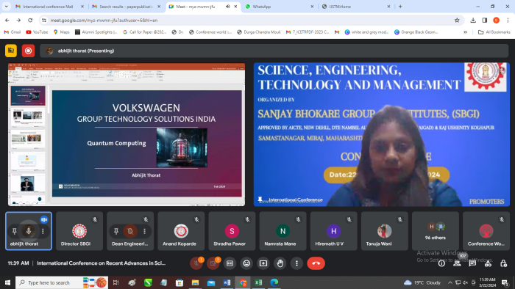Open the 96 others participant tile
Image resolution: width=515 pixels, height=289 pixels.
(436, 231)
